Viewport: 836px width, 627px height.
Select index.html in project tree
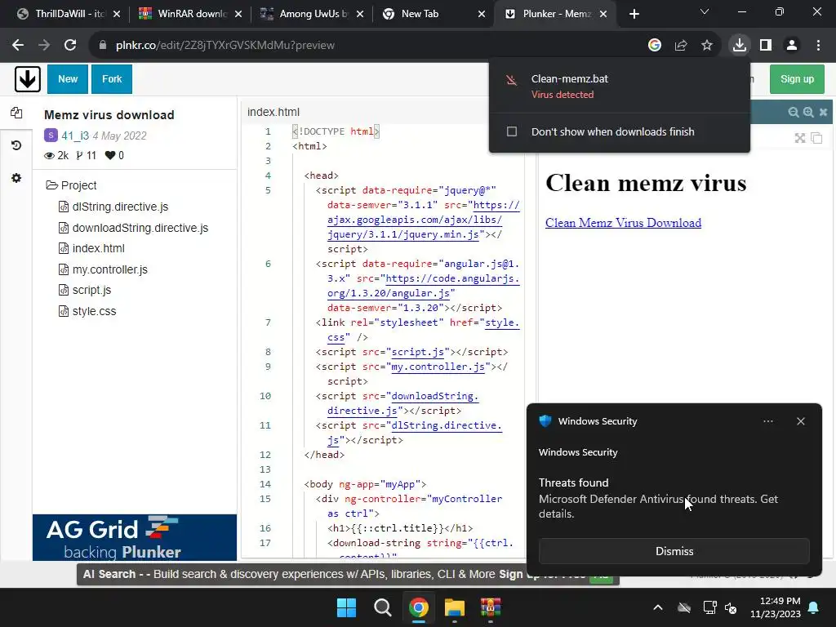pos(99,248)
